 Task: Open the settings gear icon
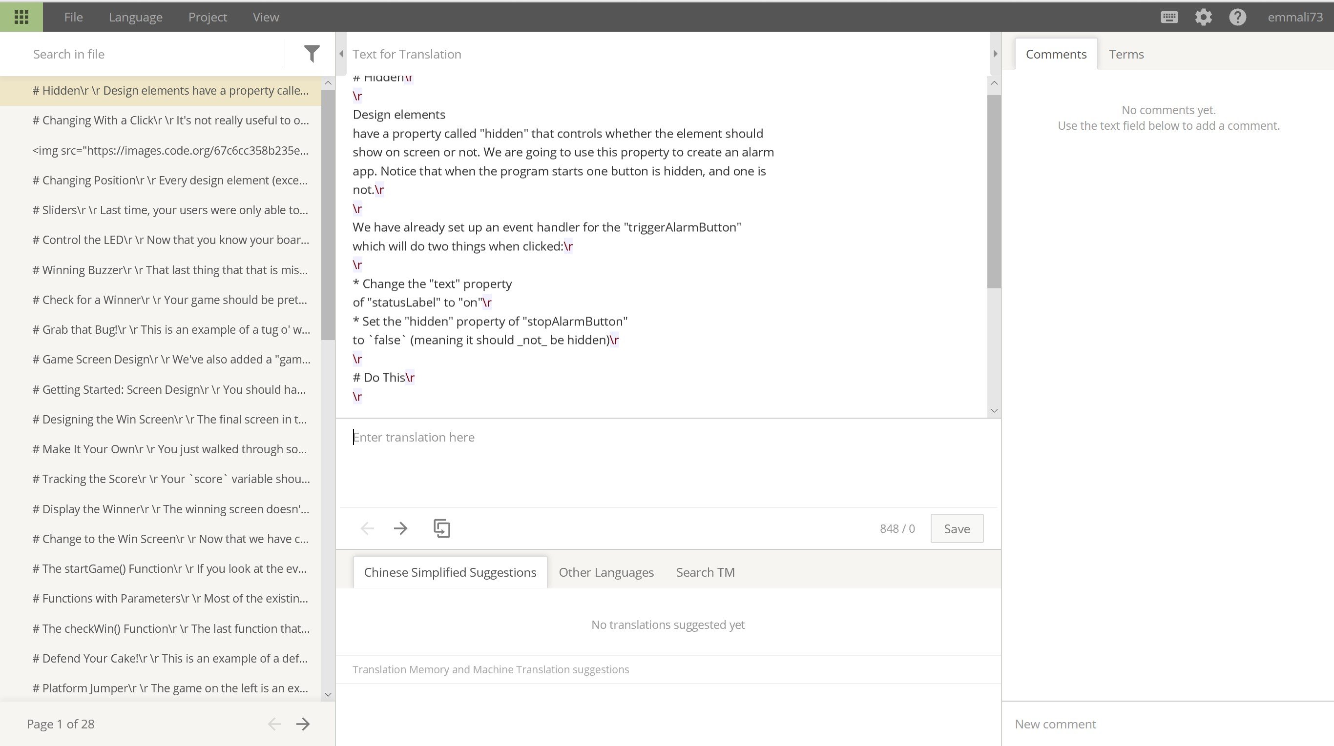pyautogui.click(x=1204, y=17)
